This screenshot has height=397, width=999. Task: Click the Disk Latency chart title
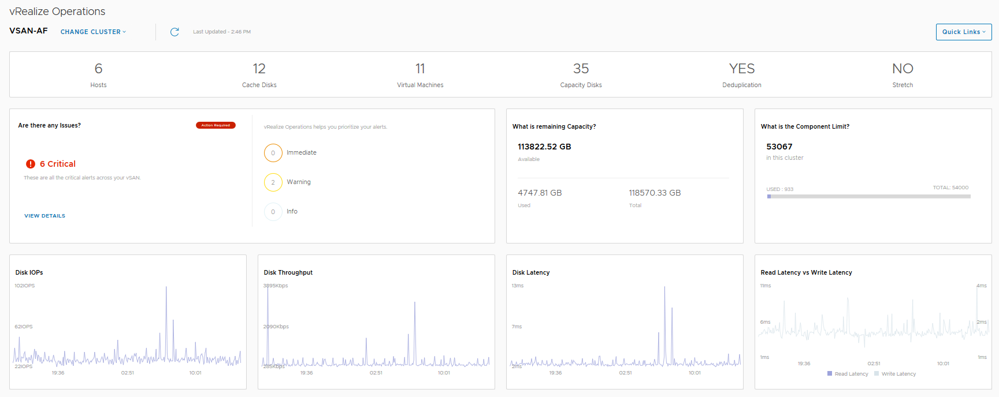(531, 272)
